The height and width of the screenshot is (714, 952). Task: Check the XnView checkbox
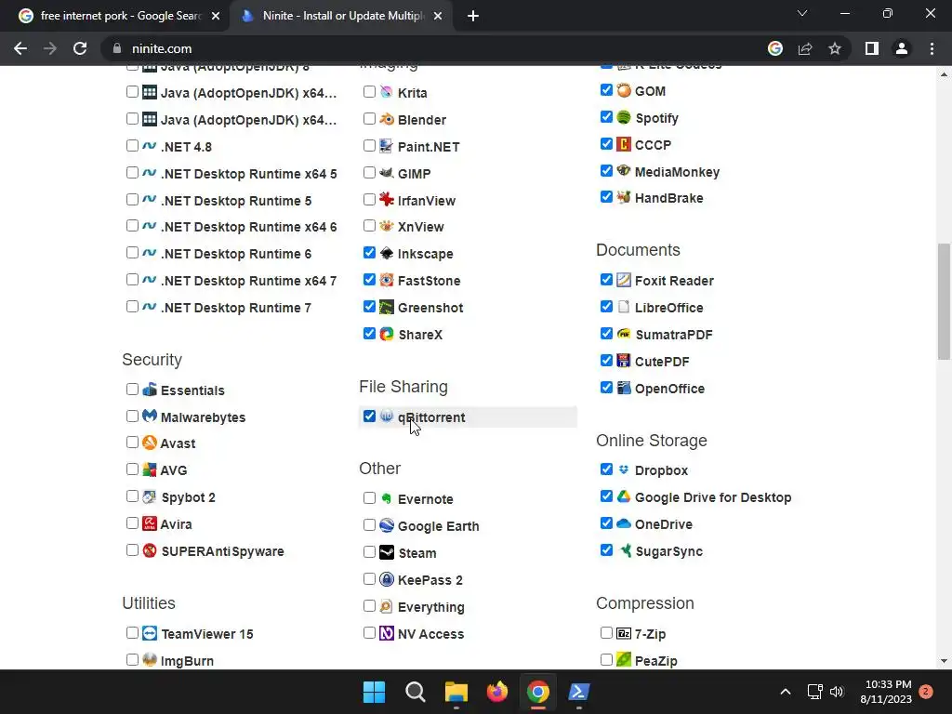[x=369, y=226]
